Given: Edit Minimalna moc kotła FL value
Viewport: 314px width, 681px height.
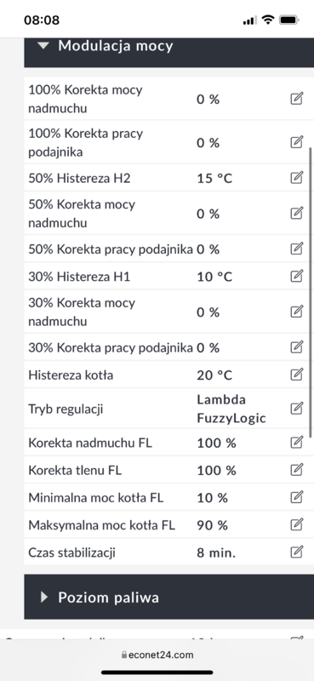Looking at the screenshot, I should [x=296, y=497].
